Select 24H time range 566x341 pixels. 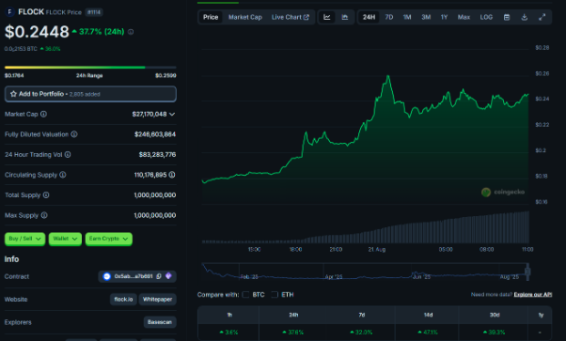point(369,17)
